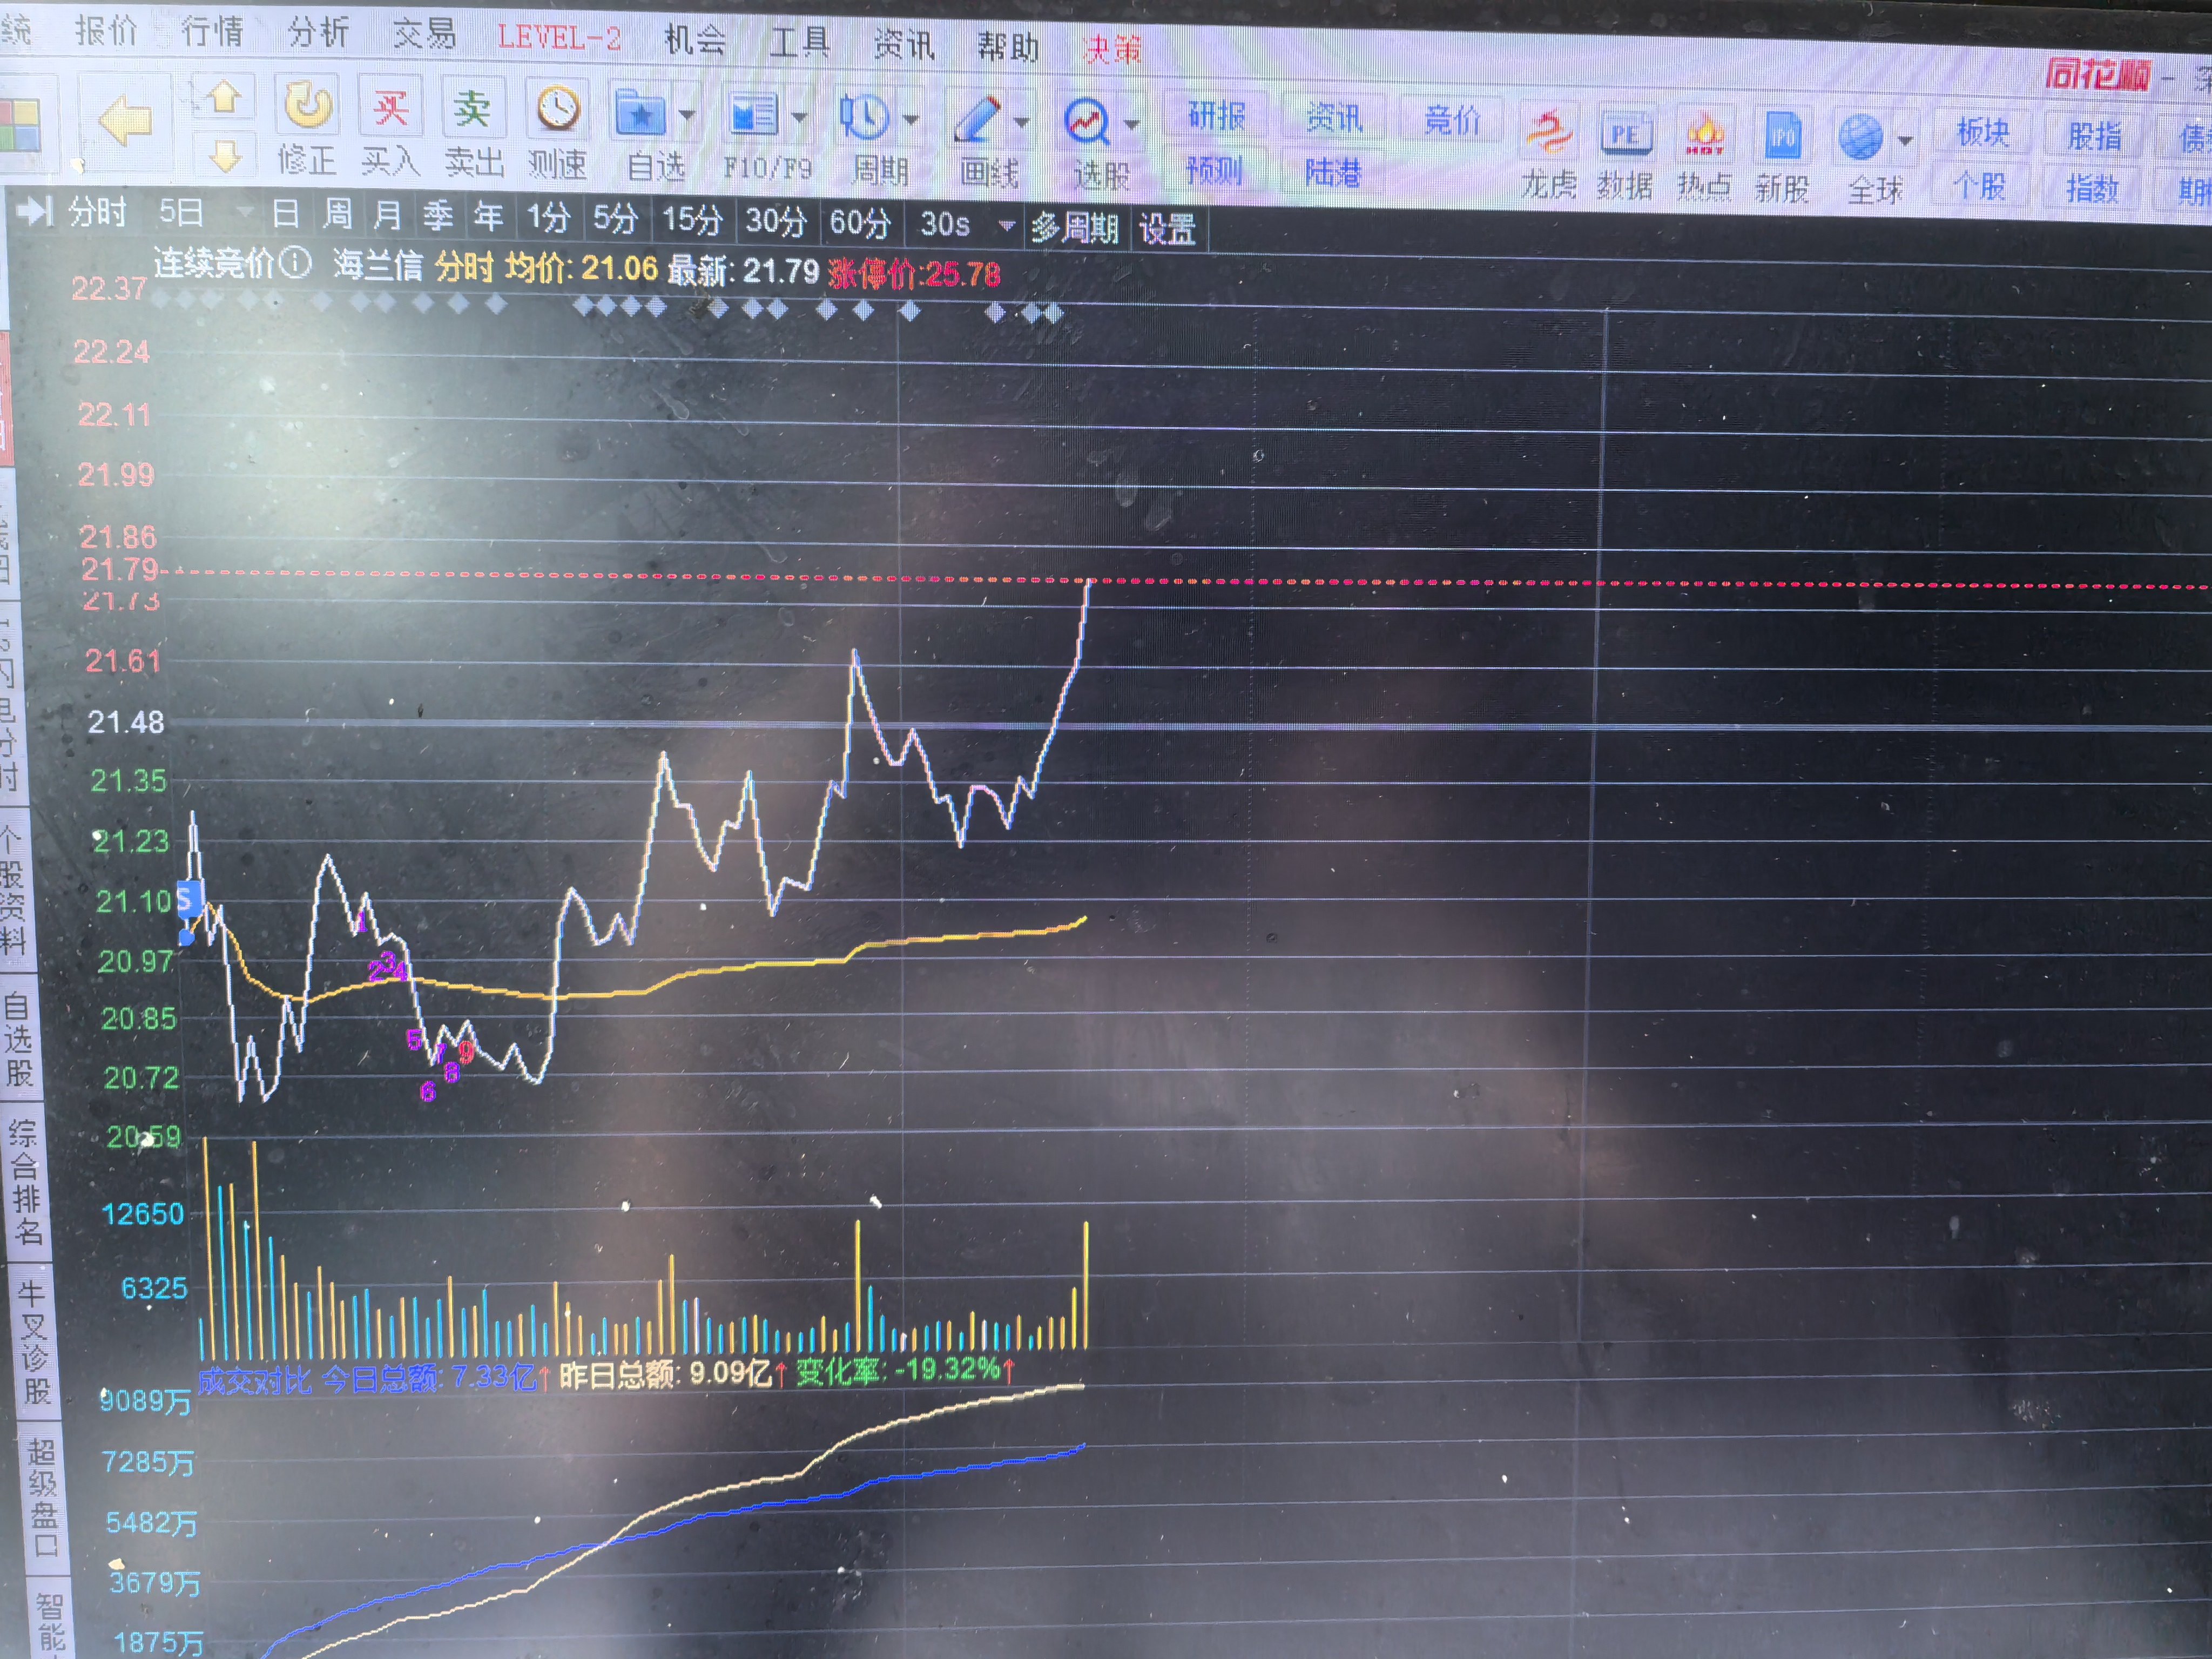Click the 卖出 sell icon
Viewport: 2212px width, 1659px height.
click(x=472, y=108)
